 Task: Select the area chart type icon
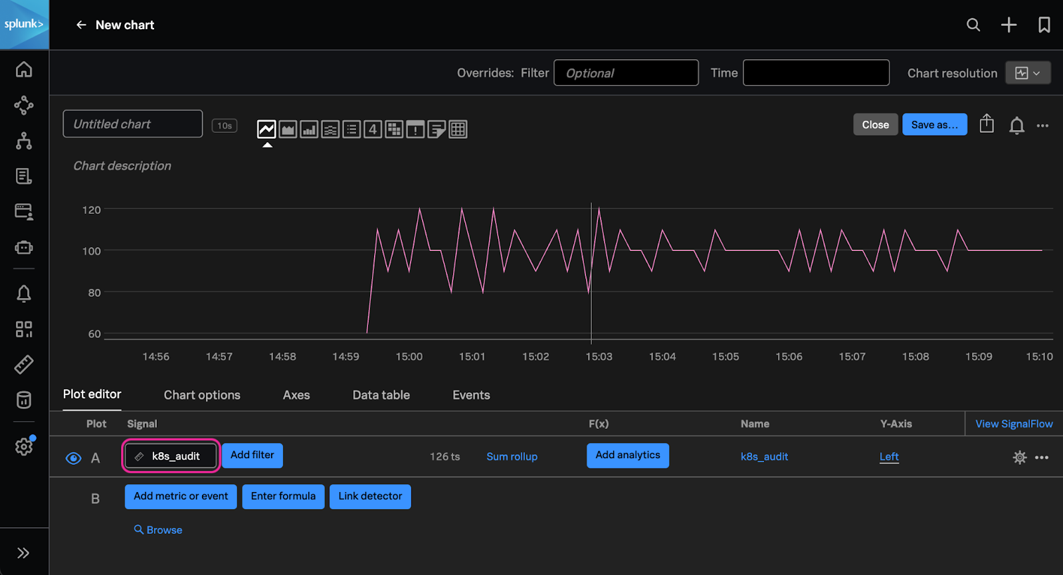[x=288, y=129]
